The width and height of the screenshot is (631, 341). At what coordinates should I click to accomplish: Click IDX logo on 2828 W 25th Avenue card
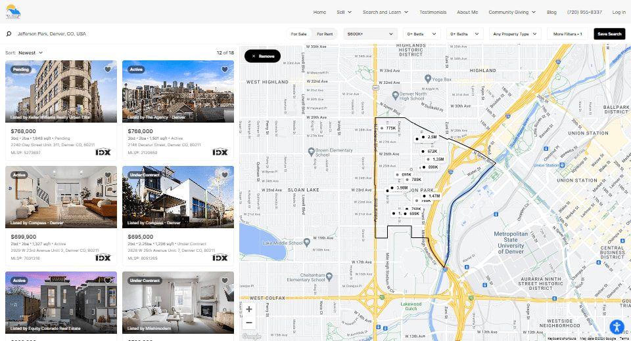pyautogui.click(x=220, y=258)
